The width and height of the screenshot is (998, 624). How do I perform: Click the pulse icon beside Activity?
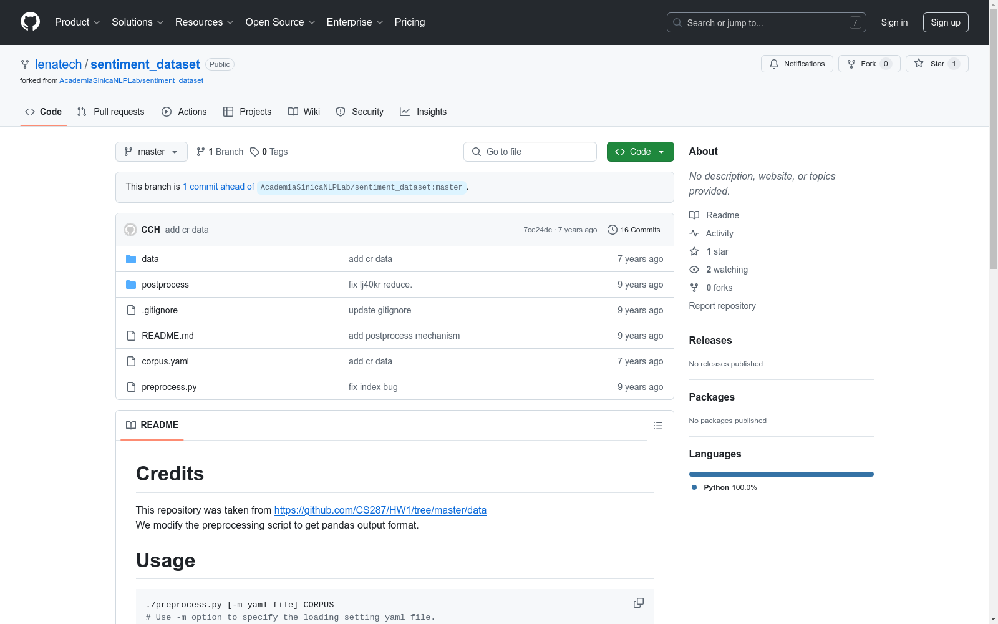pos(694,233)
